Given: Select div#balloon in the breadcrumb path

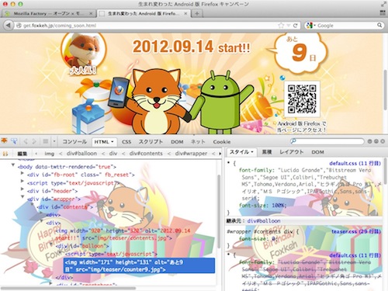Looking at the screenshot, I should click(81, 154).
